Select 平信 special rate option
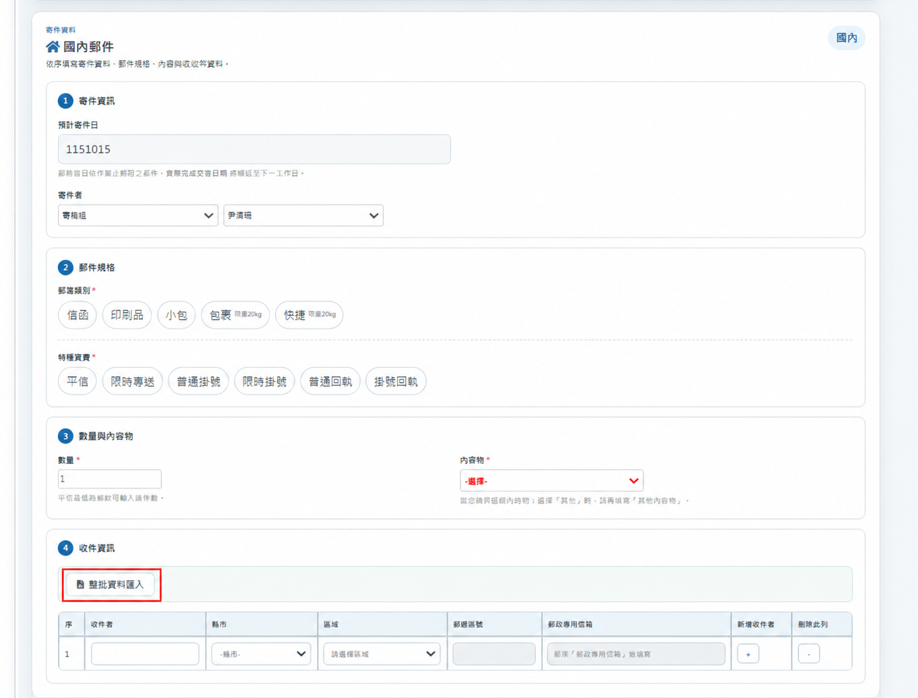The height and width of the screenshot is (698, 918). pos(77,382)
